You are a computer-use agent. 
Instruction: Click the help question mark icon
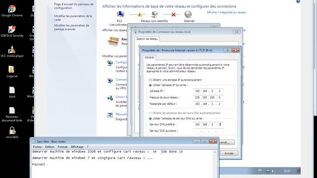298,1
